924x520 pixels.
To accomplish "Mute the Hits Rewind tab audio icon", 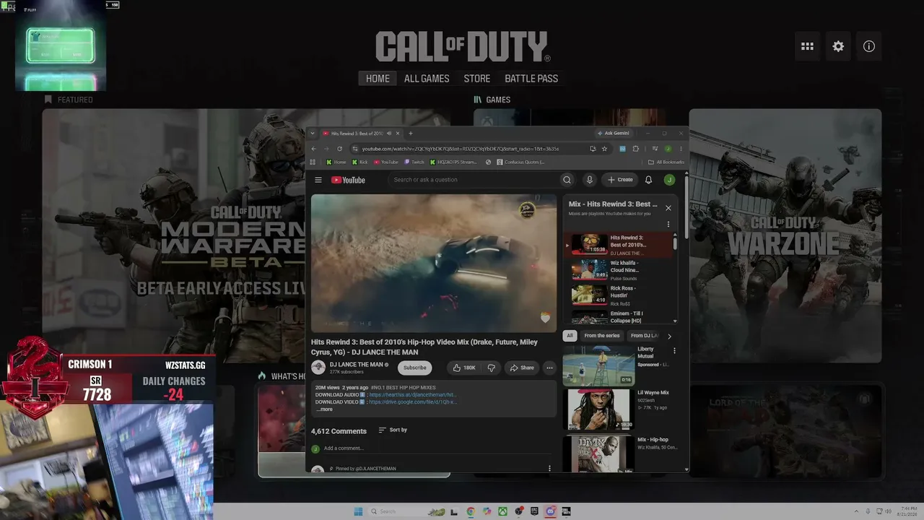I will click(x=389, y=134).
